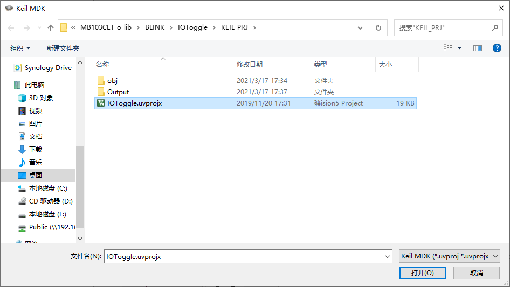
Task: Open 本地磁盘 (F:) drive
Action: point(42,214)
